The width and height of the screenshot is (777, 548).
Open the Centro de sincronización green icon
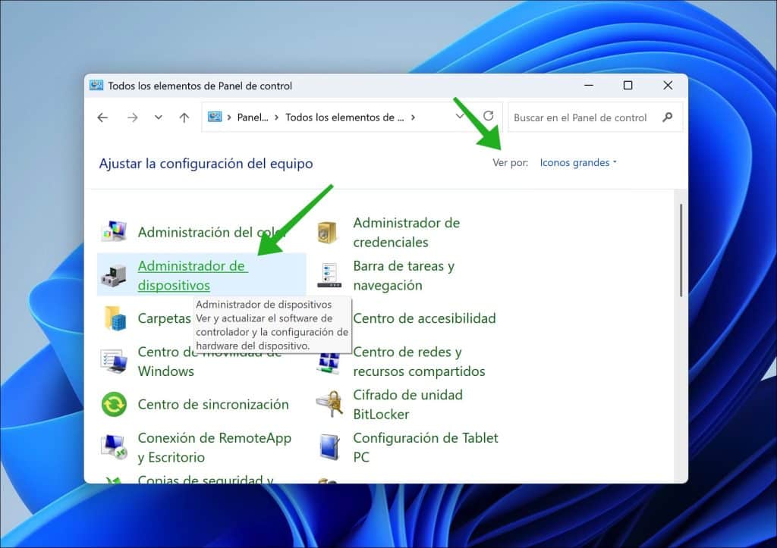pos(114,405)
